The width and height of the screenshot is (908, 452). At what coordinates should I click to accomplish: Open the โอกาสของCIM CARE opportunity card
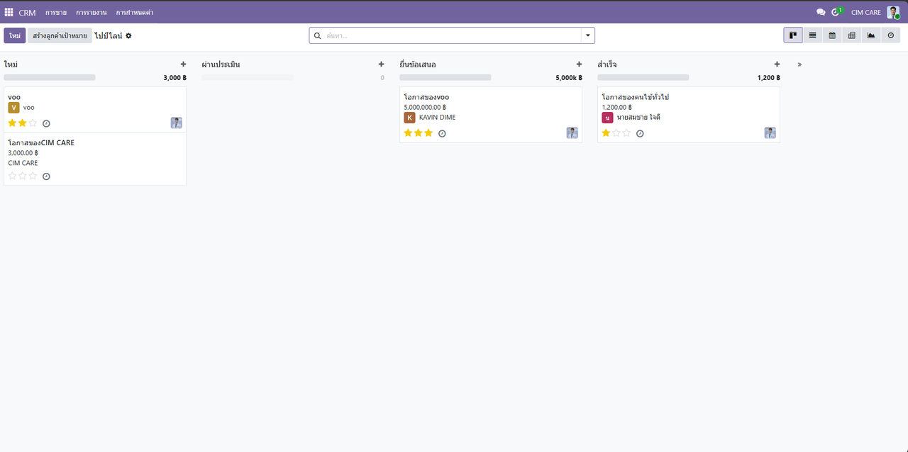tap(95, 159)
